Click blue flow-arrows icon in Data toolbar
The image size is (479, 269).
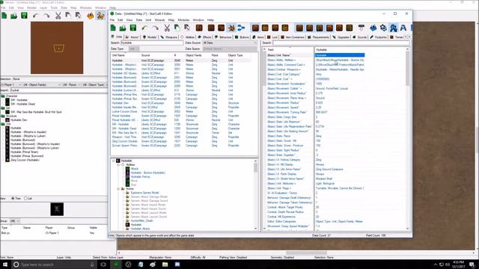(241, 28)
